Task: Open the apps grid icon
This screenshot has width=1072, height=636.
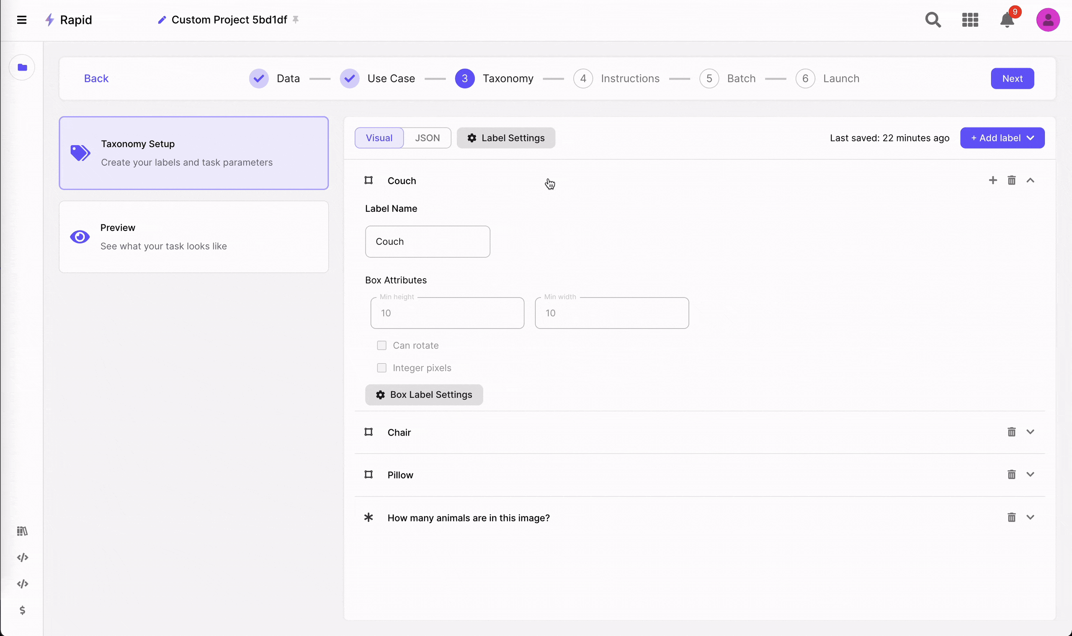Action: [x=970, y=20]
